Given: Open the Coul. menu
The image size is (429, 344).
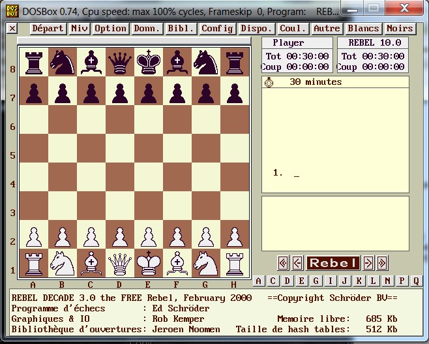Looking at the screenshot, I should point(293,29).
